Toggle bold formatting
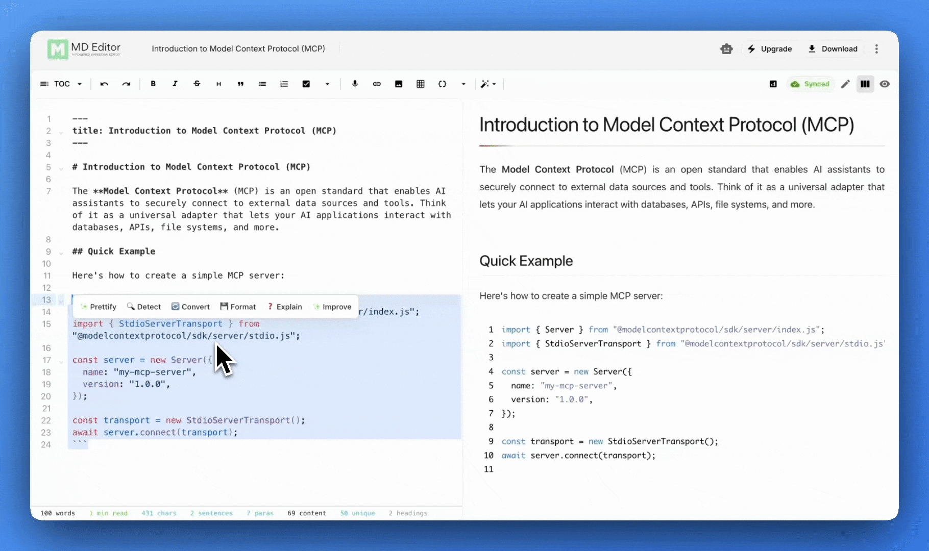This screenshot has width=929, height=551. (153, 84)
